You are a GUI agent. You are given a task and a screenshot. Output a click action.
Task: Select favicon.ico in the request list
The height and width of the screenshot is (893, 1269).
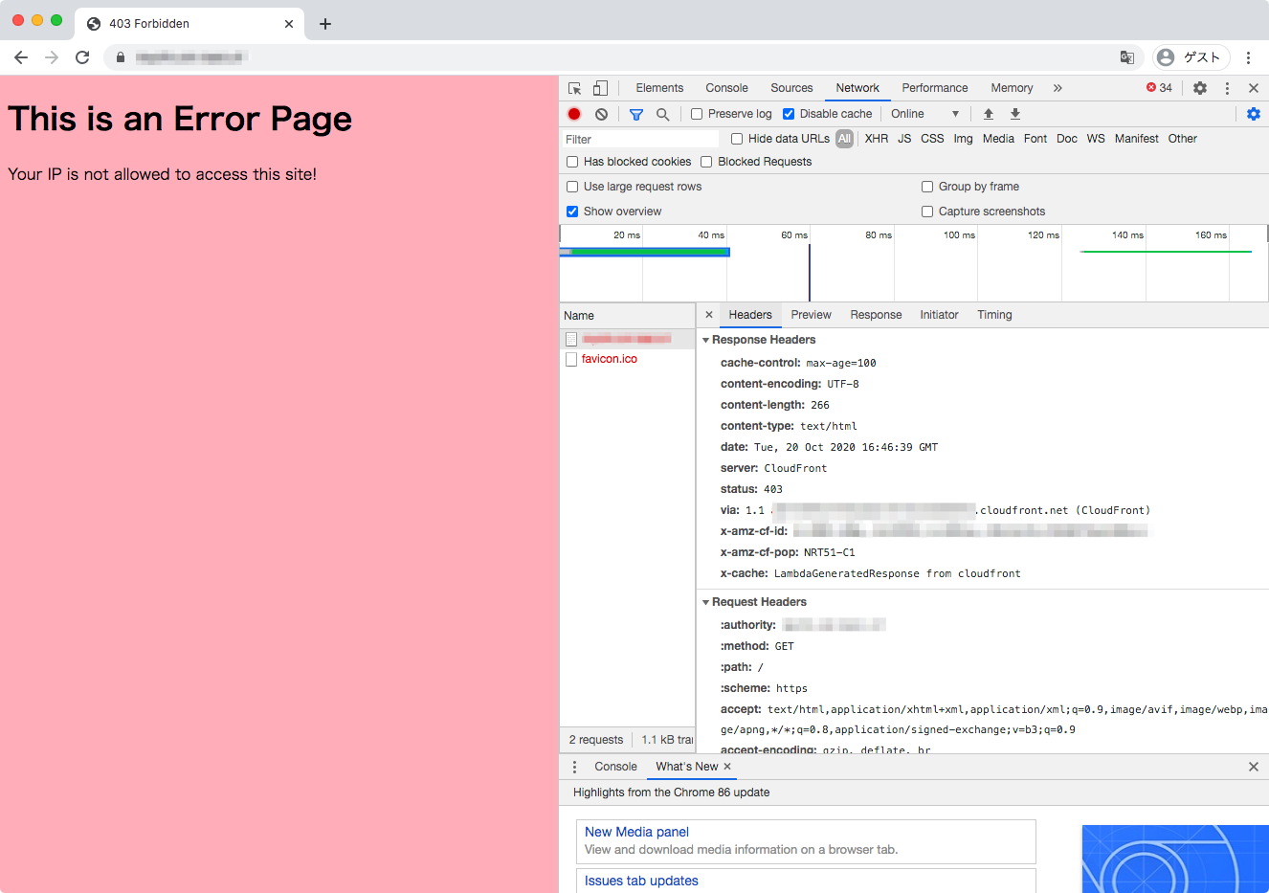pyautogui.click(x=608, y=358)
